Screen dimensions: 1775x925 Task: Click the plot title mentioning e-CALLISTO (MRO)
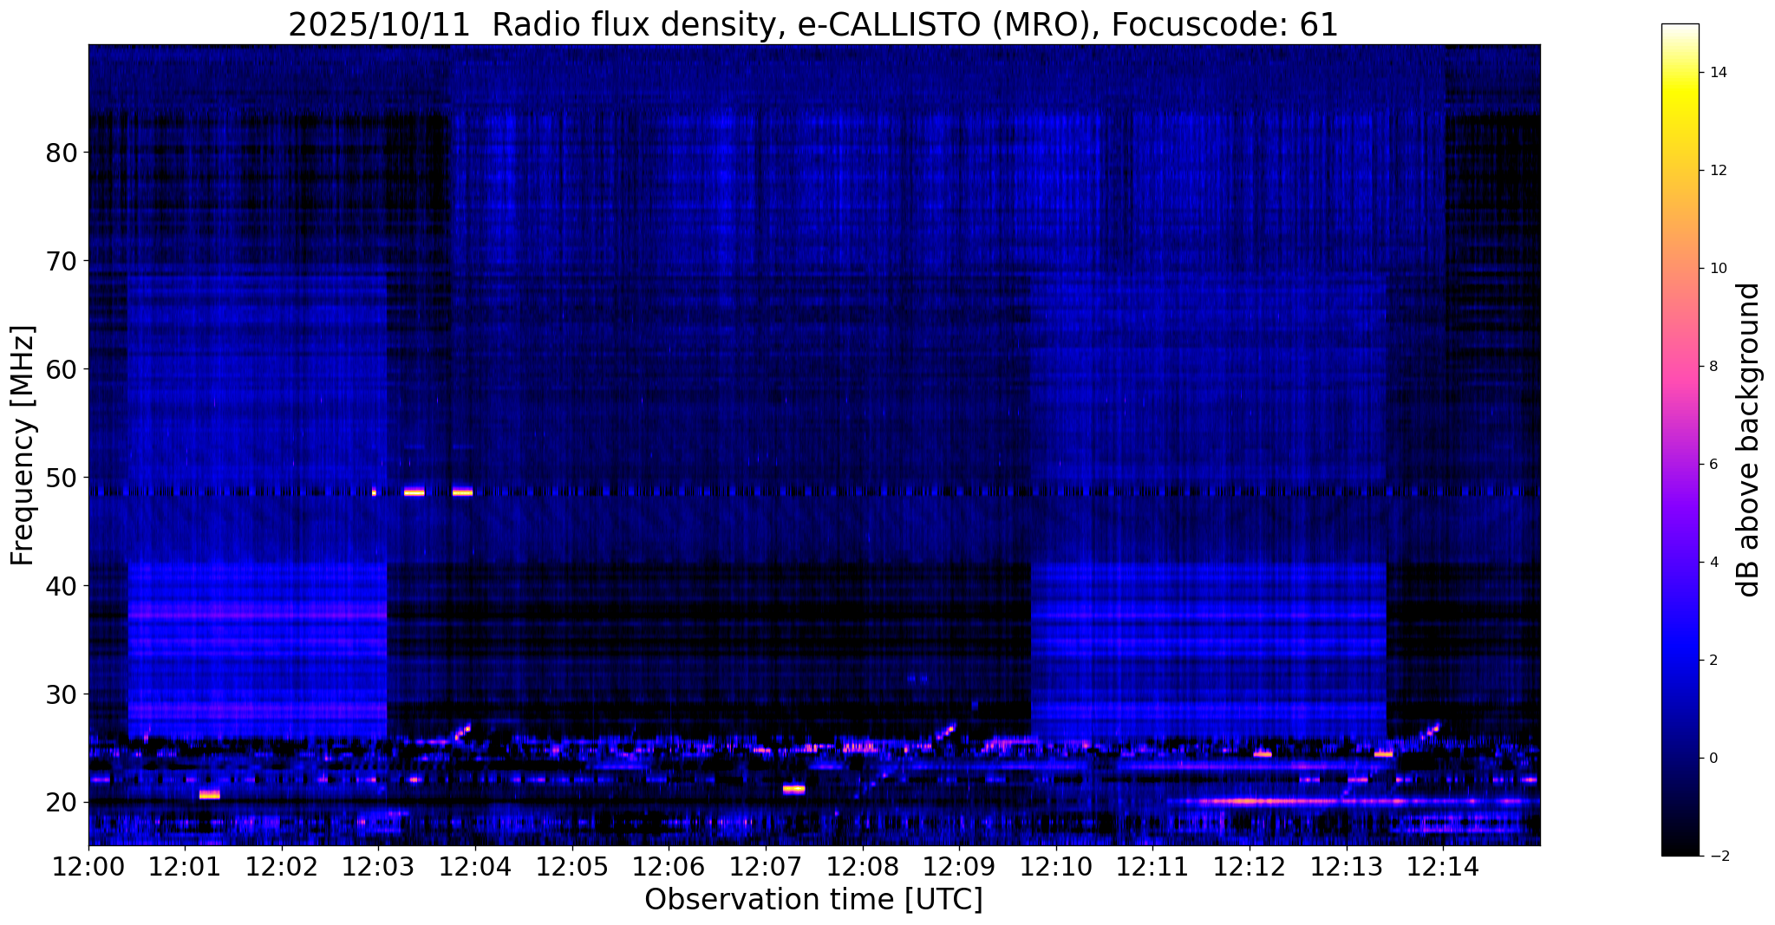[x=813, y=25]
